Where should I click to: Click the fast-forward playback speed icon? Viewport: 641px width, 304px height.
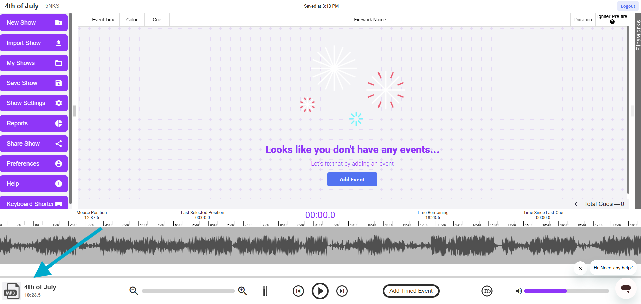487,291
